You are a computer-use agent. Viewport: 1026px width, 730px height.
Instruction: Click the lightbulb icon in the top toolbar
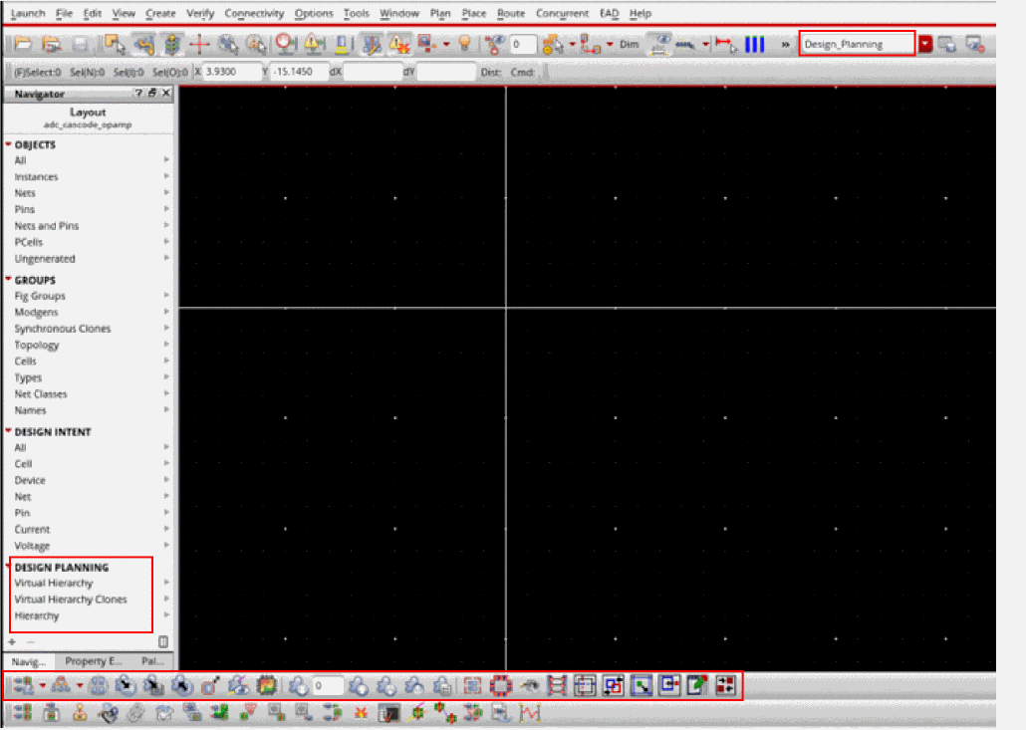pyautogui.click(x=464, y=44)
